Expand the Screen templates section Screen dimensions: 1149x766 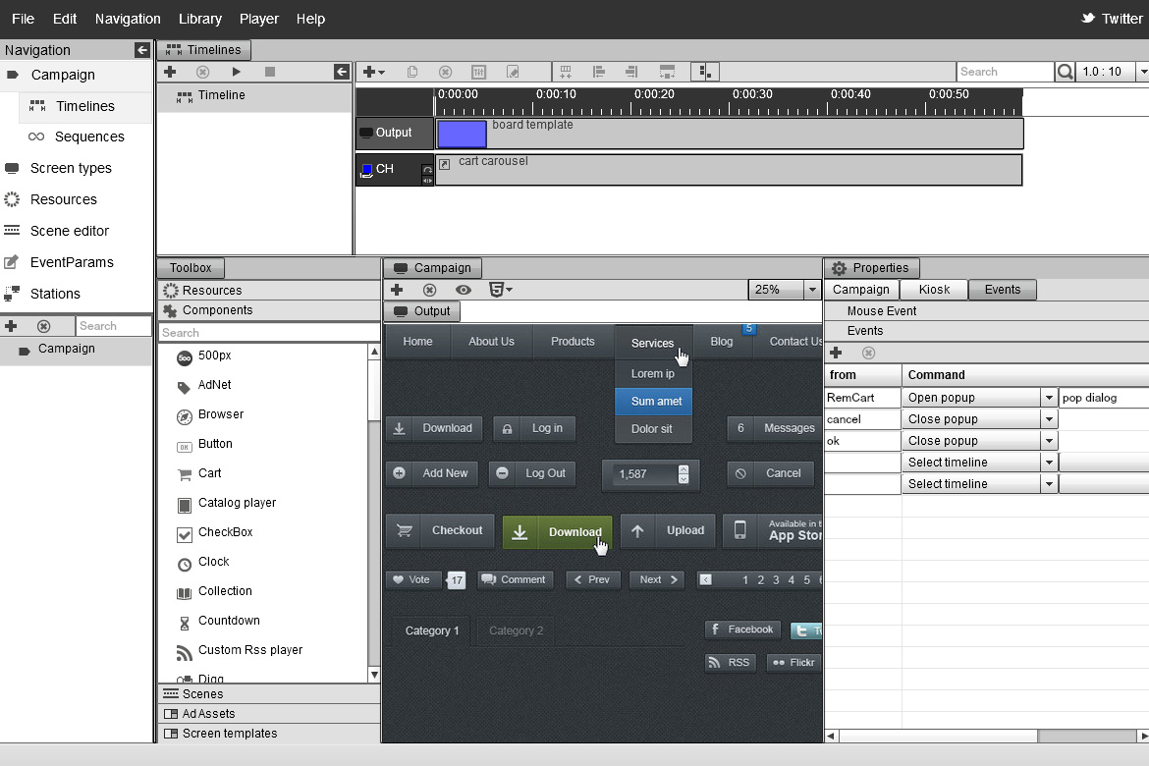[x=229, y=734]
